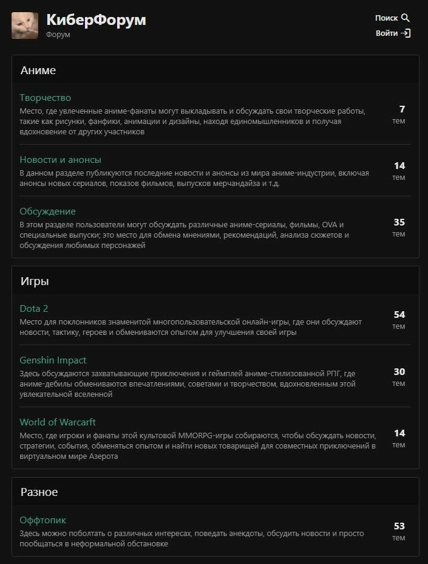Click the Поиск text label
This screenshot has height=564, width=428.
click(x=387, y=18)
